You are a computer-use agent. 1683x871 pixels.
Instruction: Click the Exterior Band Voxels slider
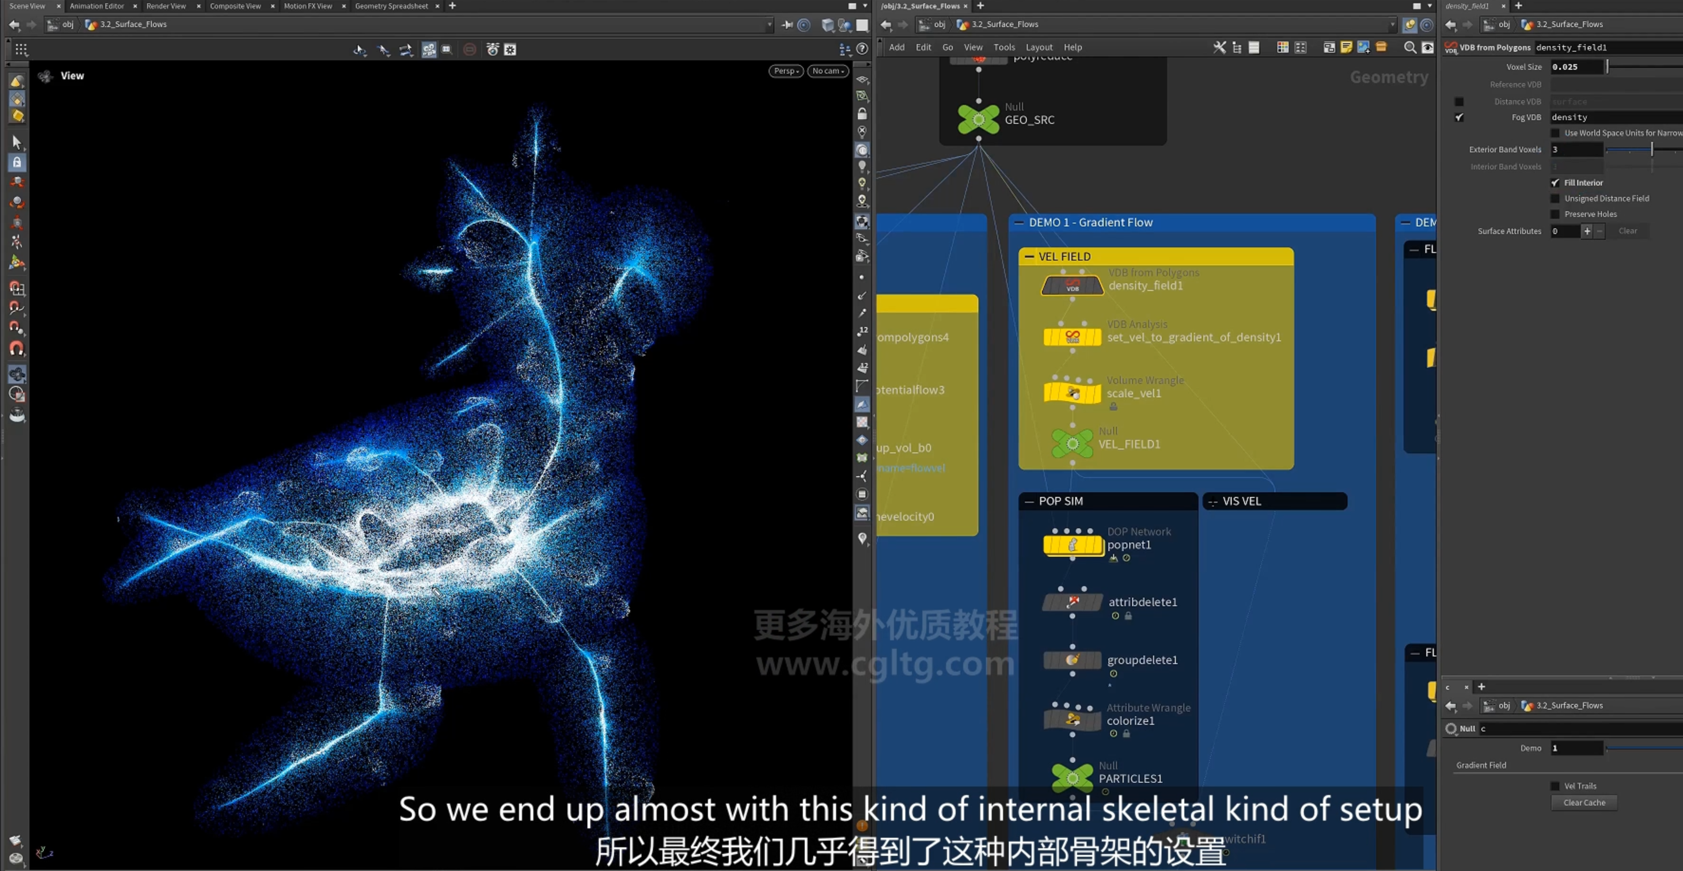point(1643,150)
